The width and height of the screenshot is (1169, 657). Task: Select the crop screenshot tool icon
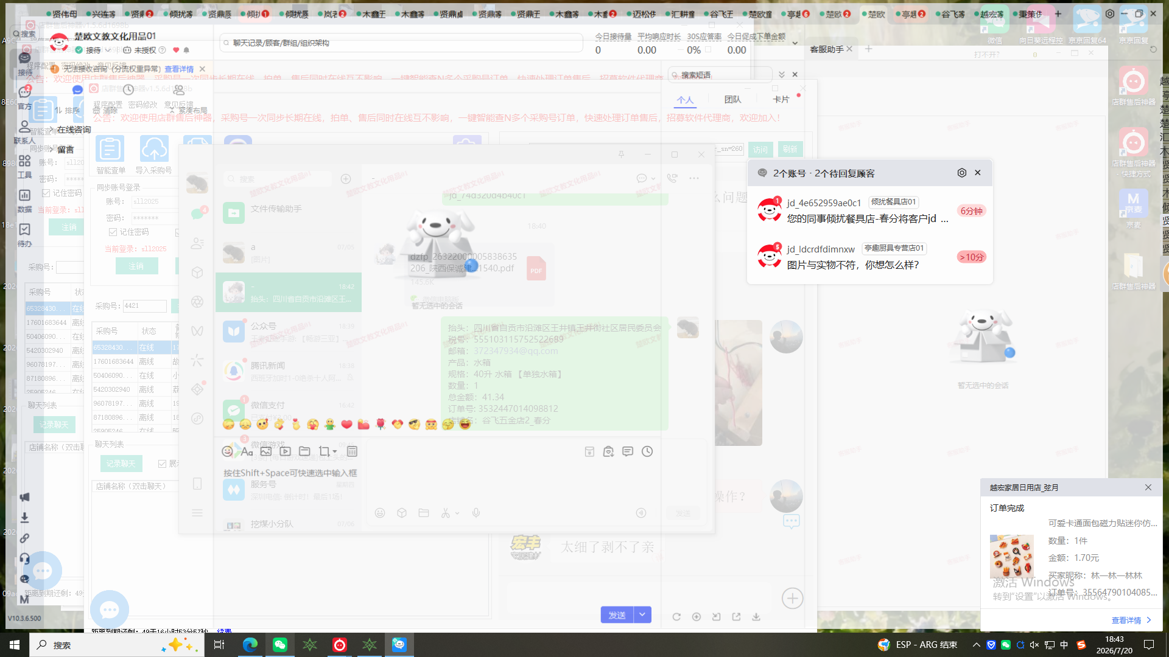point(324,451)
